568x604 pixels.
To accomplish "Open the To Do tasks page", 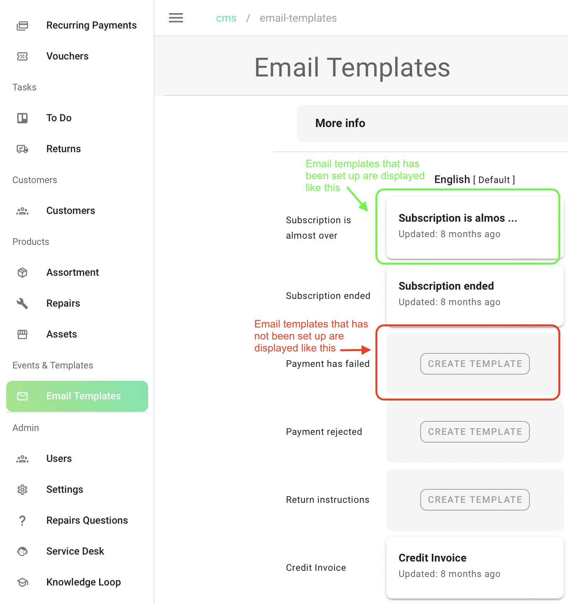I will tap(77, 118).
